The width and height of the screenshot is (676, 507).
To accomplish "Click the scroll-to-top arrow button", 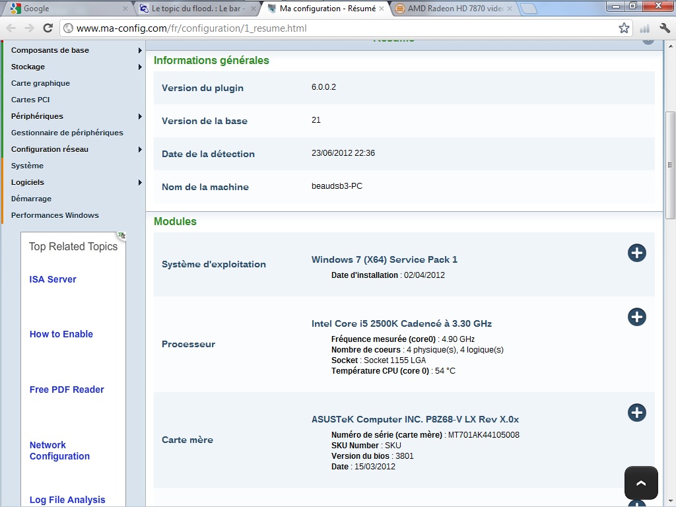I will click(x=640, y=483).
